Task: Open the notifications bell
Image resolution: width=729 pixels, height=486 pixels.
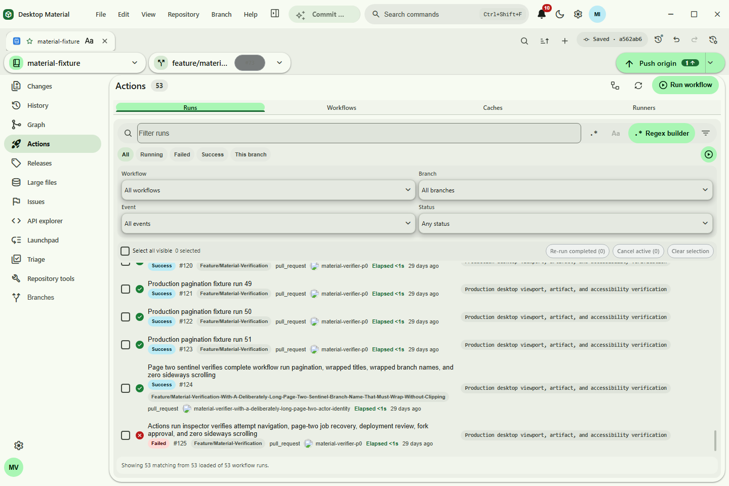Action: (x=542, y=14)
